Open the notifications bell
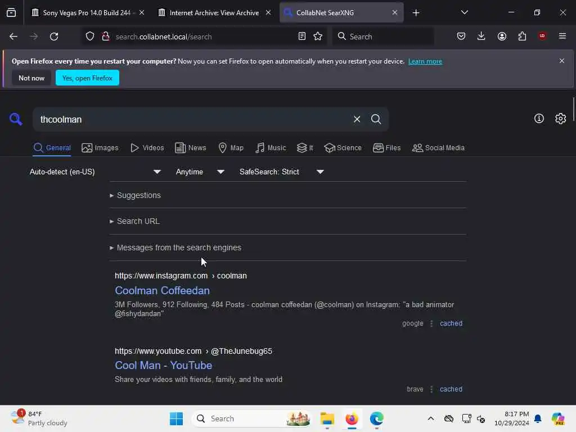Screen dimensions: 576x432 (x=538, y=418)
